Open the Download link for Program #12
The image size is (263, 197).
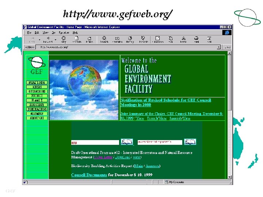(x=122, y=157)
